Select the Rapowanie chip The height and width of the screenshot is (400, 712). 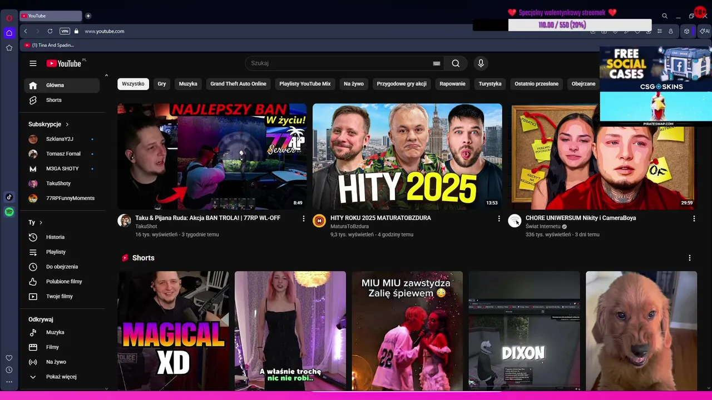pos(452,84)
